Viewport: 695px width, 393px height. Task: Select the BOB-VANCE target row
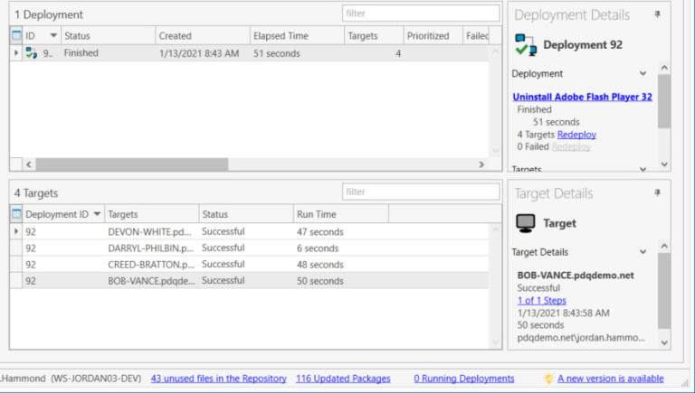click(x=249, y=281)
